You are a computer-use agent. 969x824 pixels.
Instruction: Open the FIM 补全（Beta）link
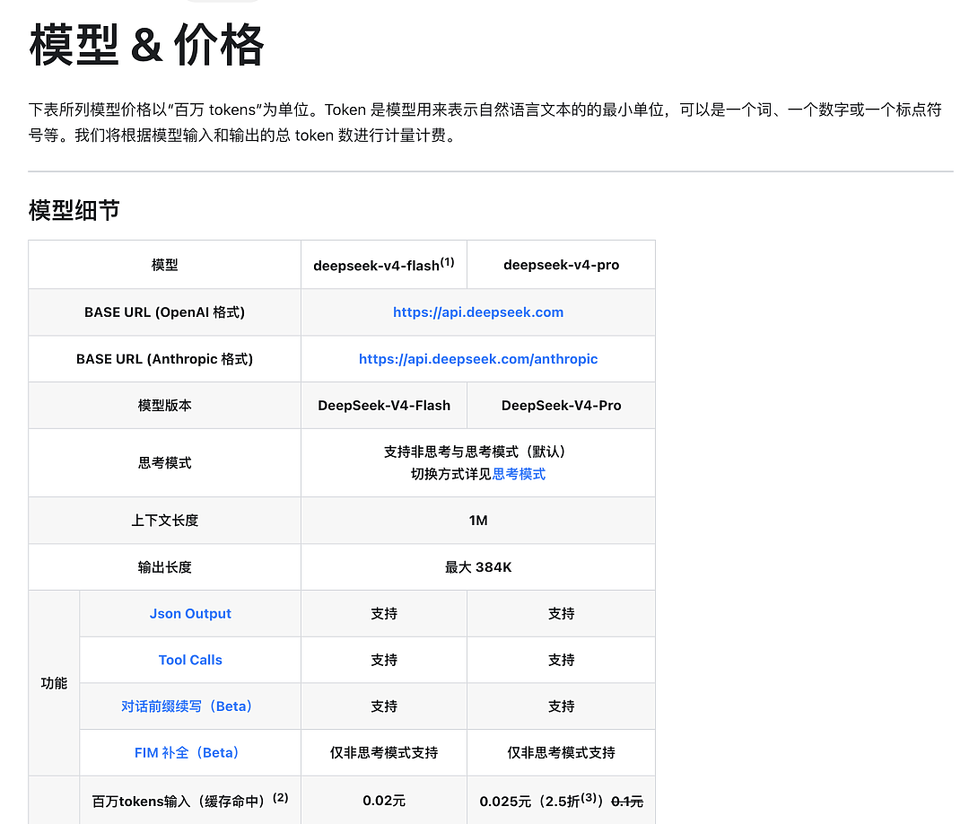pos(189,753)
